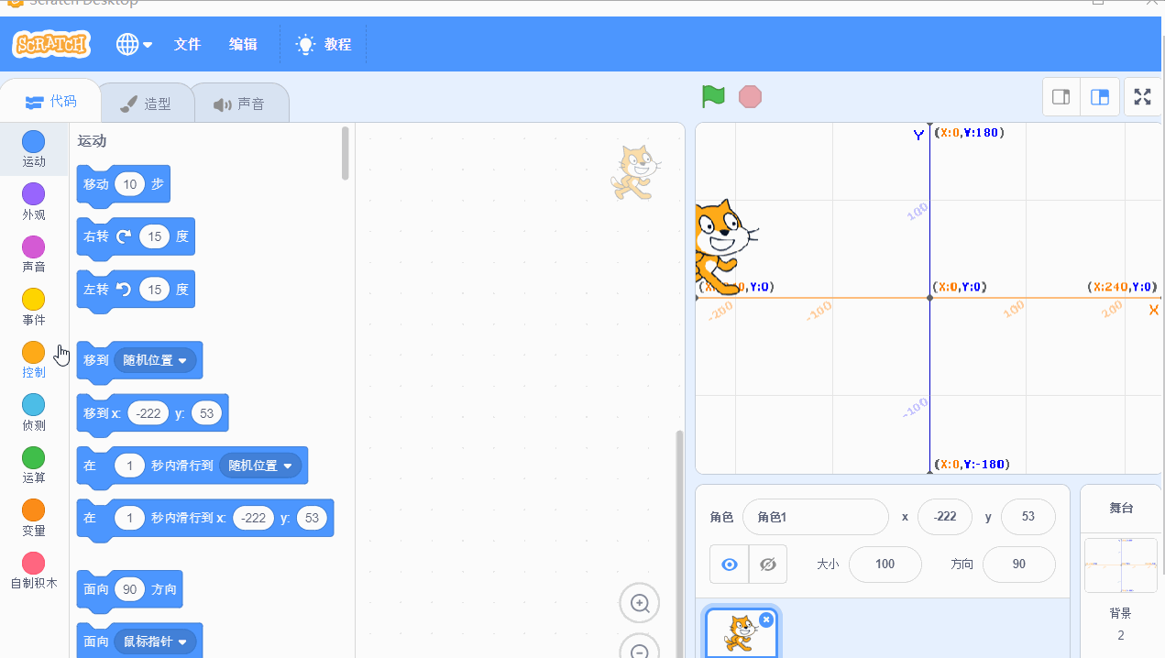Open 鼠标指针 dropdown in 面向 block

click(156, 642)
